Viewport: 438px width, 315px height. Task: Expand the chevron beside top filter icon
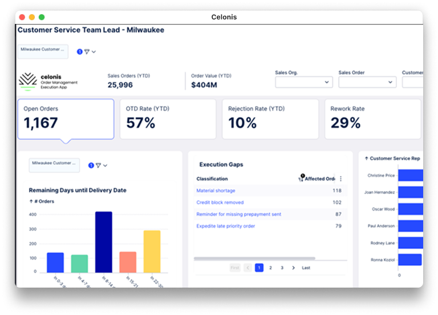[x=94, y=52]
